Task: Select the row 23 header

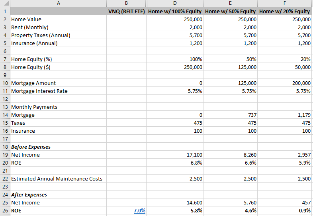Action: (5, 187)
